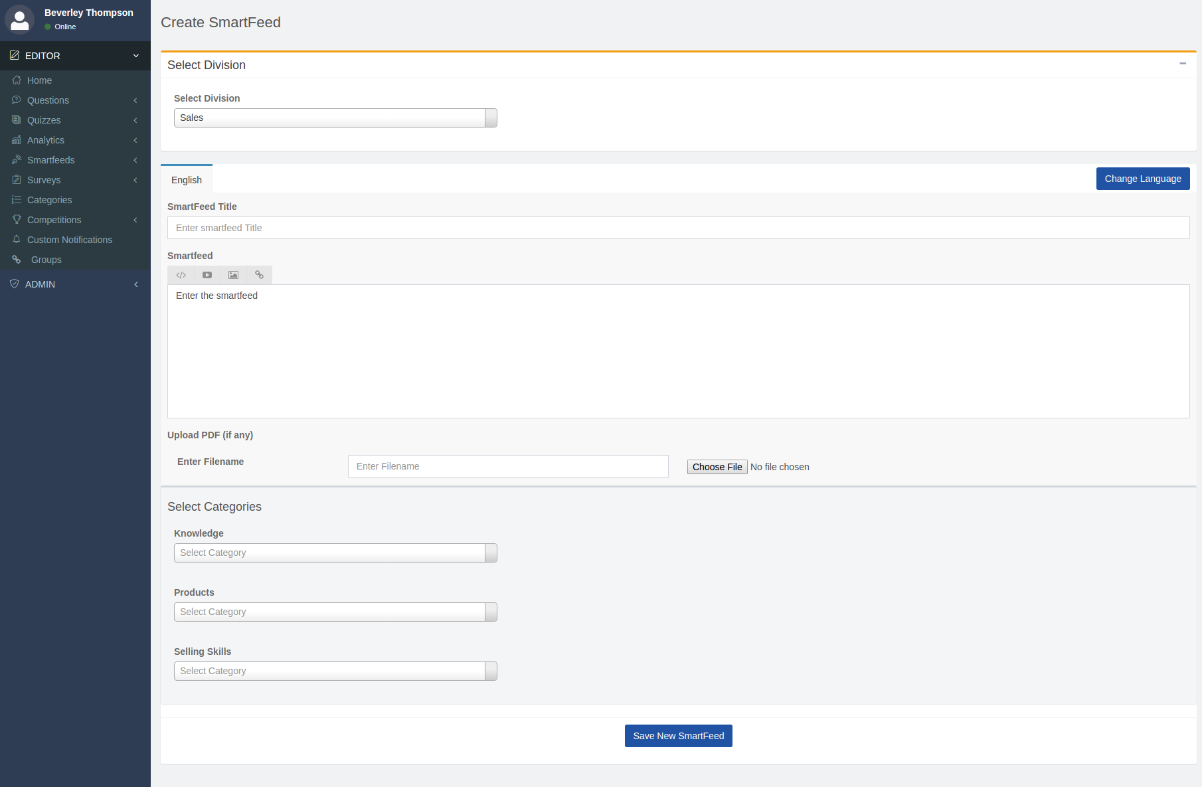Click the user avatar icon

(x=20, y=19)
